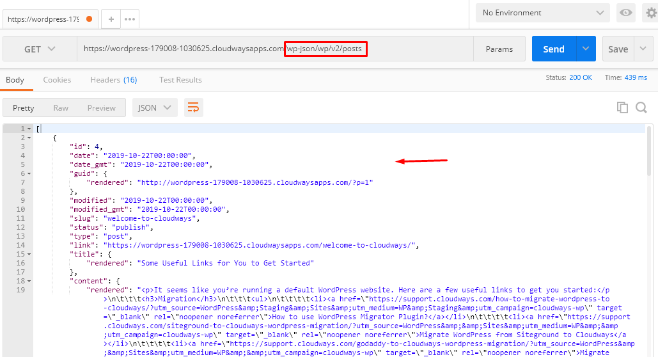Switch to Test Results tab
The height and width of the screenshot is (357, 658).
180,80
